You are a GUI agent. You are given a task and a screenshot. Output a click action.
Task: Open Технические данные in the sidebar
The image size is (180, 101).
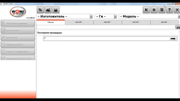18,23
